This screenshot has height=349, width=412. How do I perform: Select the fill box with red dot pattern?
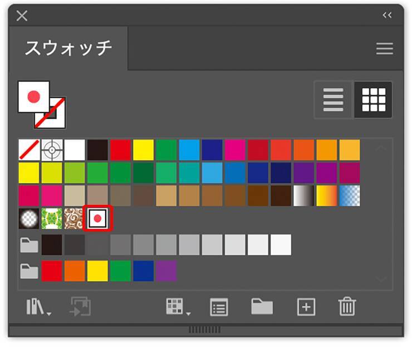point(33,97)
